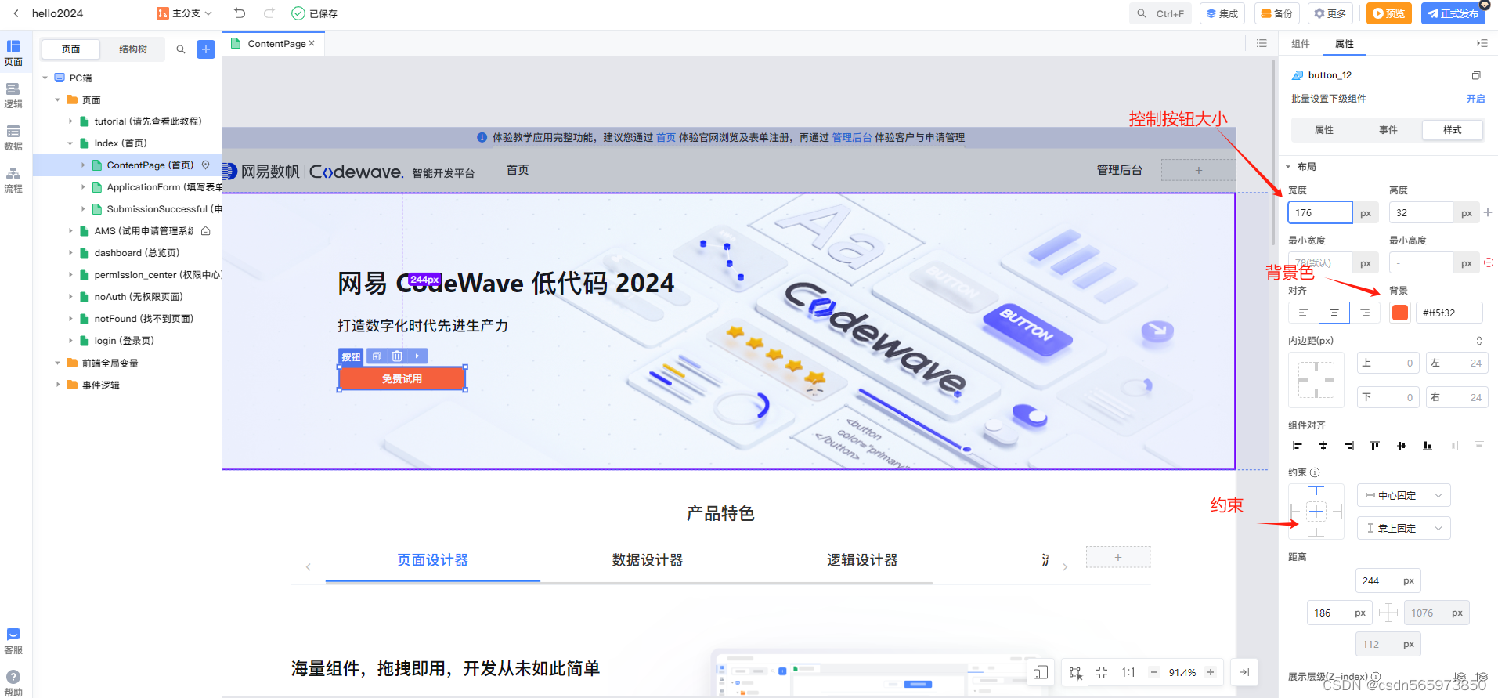1498x698 pixels.
Task: Search pages with the magnifier icon
Action: (181, 49)
